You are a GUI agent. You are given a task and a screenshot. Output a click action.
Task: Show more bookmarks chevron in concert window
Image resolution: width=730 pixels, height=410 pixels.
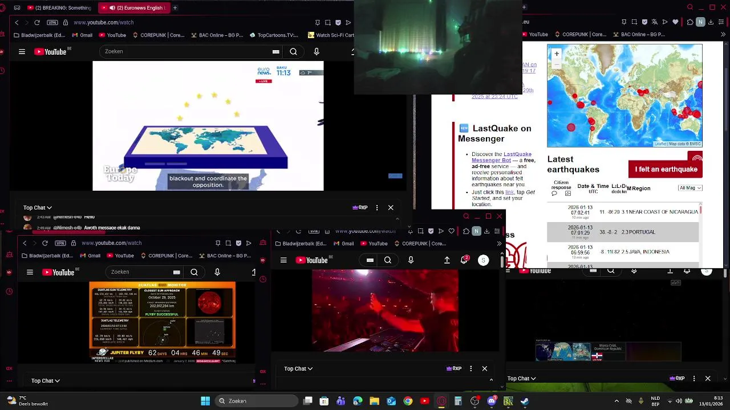click(x=499, y=244)
